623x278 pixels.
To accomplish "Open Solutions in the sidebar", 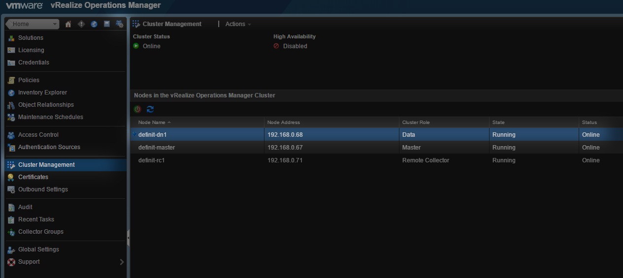I will pyautogui.click(x=31, y=38).
